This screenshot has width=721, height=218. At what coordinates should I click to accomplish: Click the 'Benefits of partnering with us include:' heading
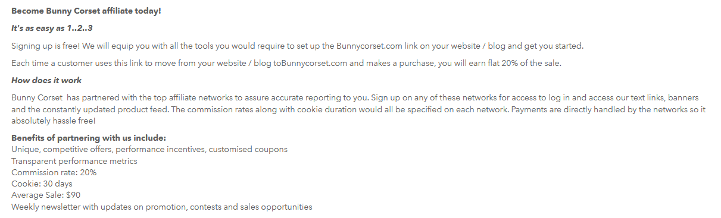pyautogui.click(x=85, y=138)
